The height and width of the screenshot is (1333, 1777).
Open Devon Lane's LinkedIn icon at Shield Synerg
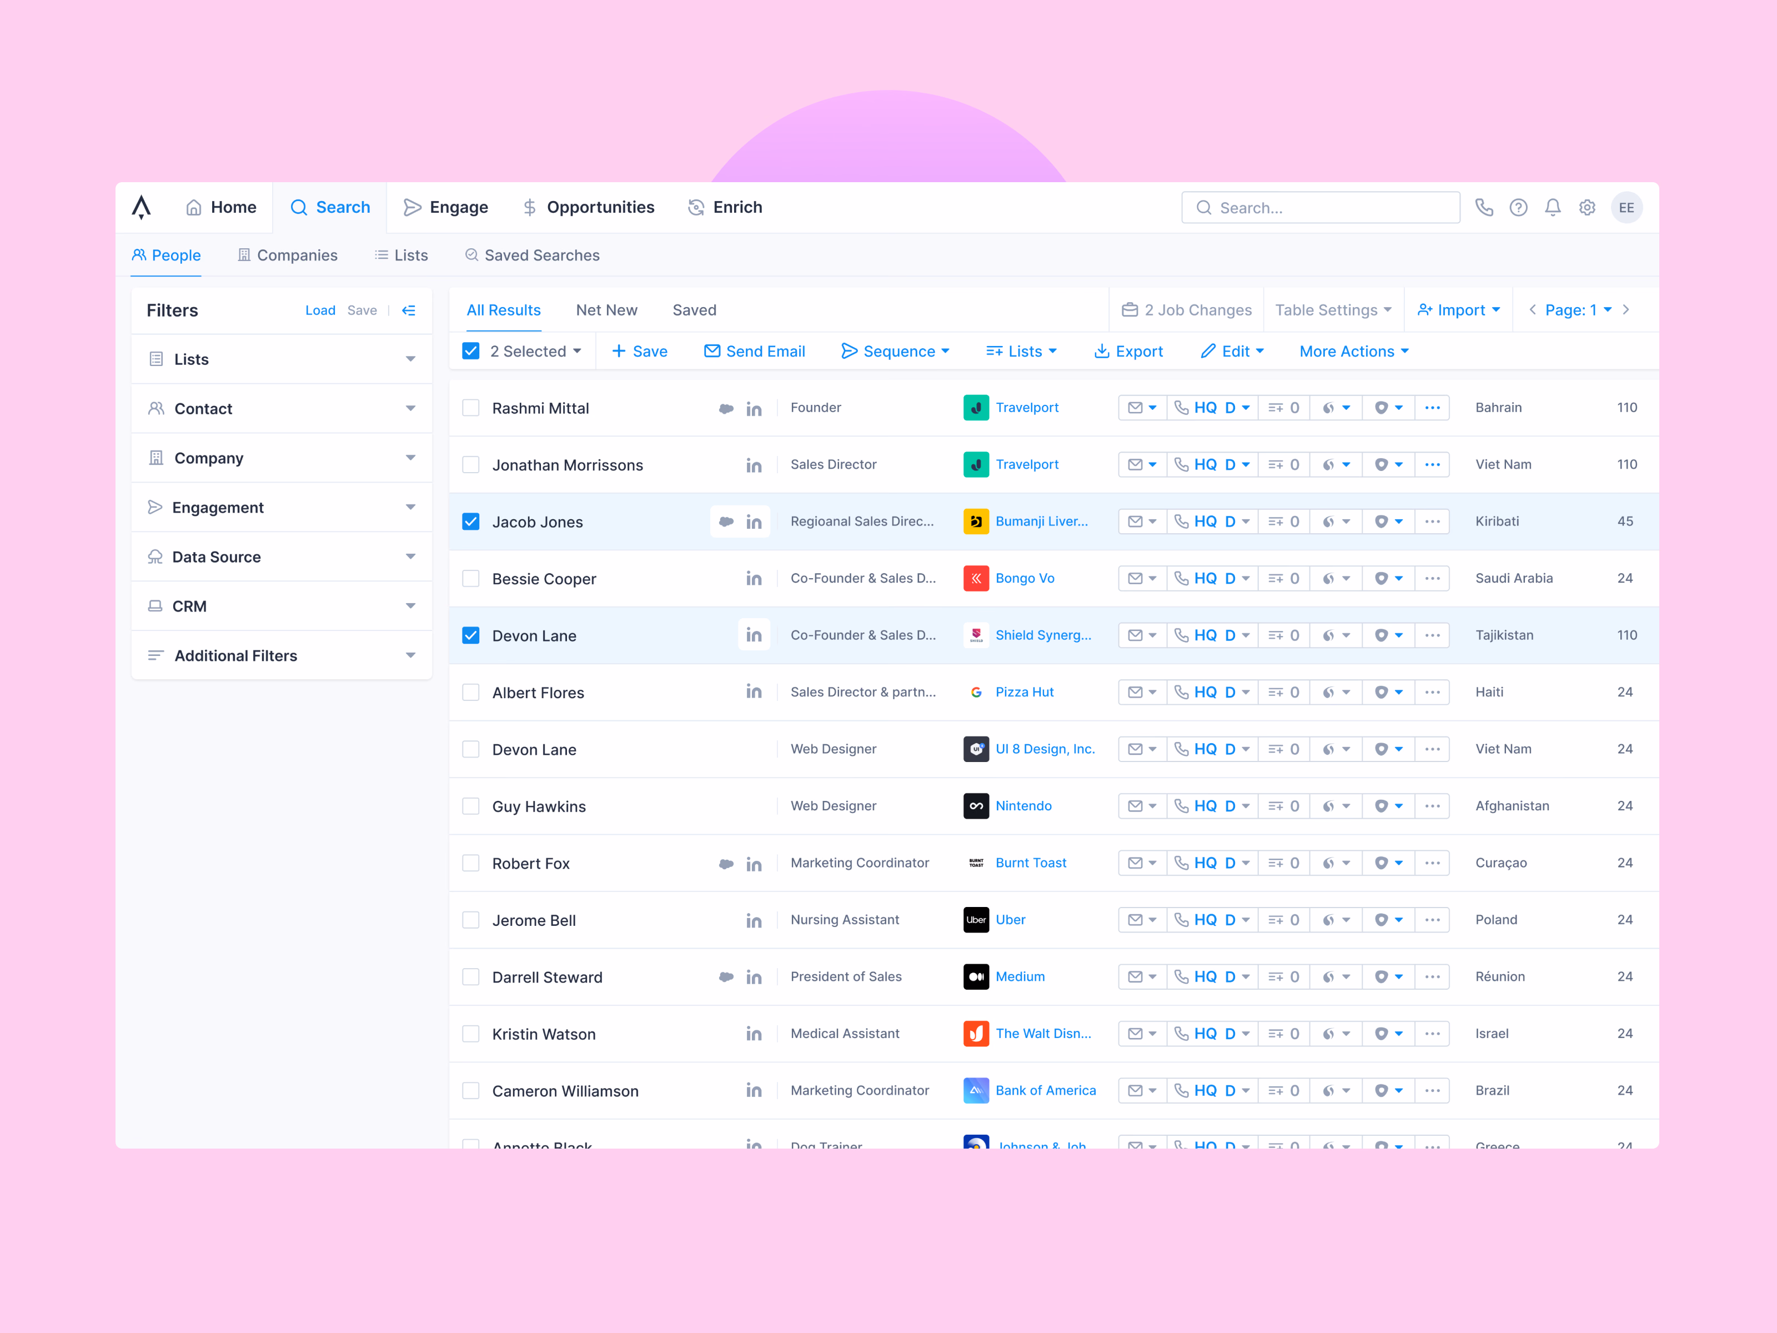coord(754,635)
